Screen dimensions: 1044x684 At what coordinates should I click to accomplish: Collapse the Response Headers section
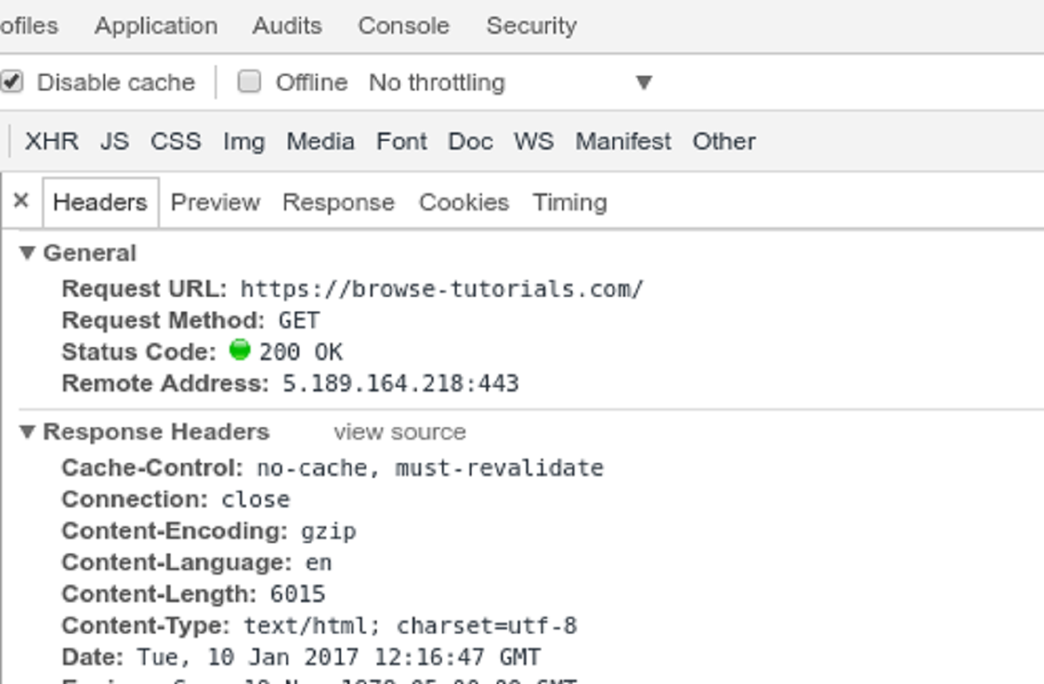tap(27, 432)
